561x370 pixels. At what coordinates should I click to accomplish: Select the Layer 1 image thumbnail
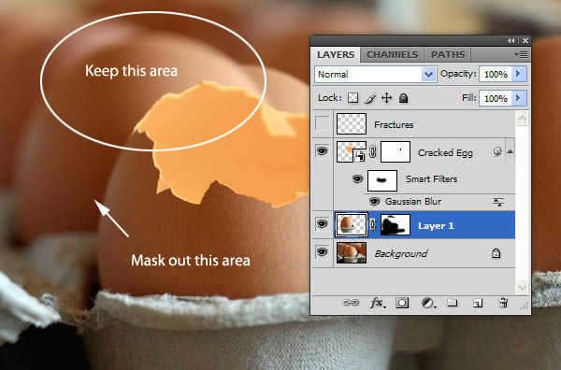352,225
